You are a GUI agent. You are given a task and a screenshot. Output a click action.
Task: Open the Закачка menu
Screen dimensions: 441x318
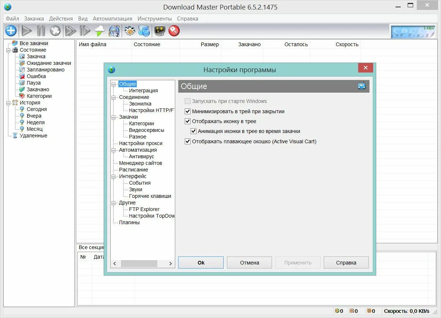point(34,18)
